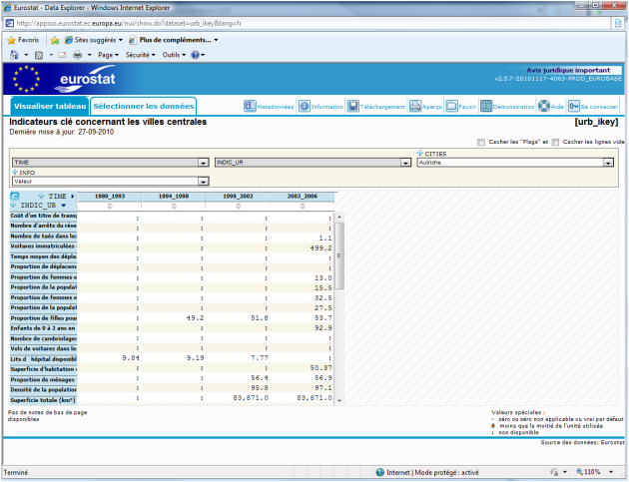Click the sort arrows under 2003_2006 column
629x482 pixels.
(x=303, y=206)
